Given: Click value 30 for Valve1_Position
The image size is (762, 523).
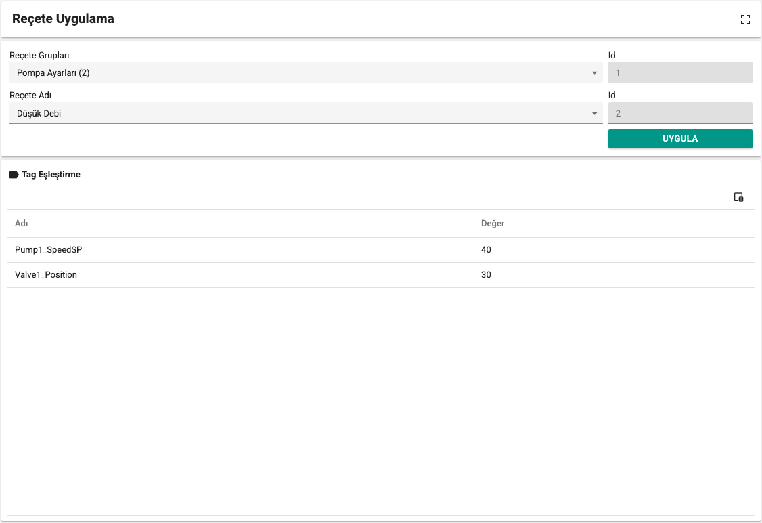Looking at the screenshot, I should (486, 275).
